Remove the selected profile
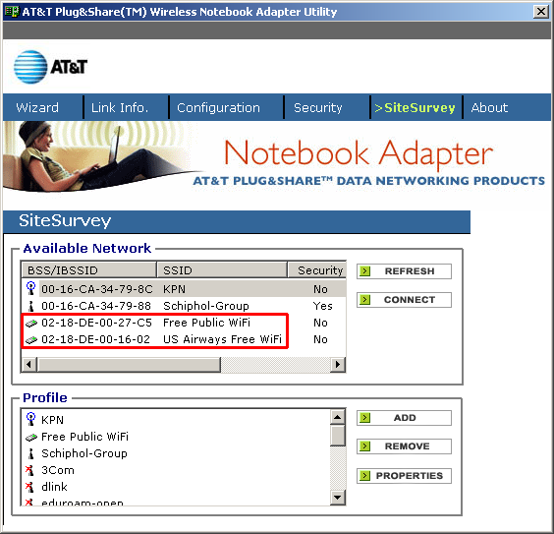Screen dimensions: 554x534 coord(404,446)
